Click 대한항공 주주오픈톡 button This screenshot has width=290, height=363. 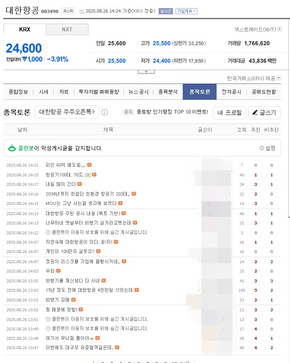click(x=67, y=112)
